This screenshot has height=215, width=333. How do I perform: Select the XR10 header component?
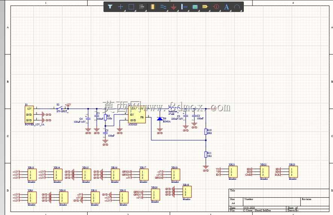pyautogui.click(x=64, y=197)
